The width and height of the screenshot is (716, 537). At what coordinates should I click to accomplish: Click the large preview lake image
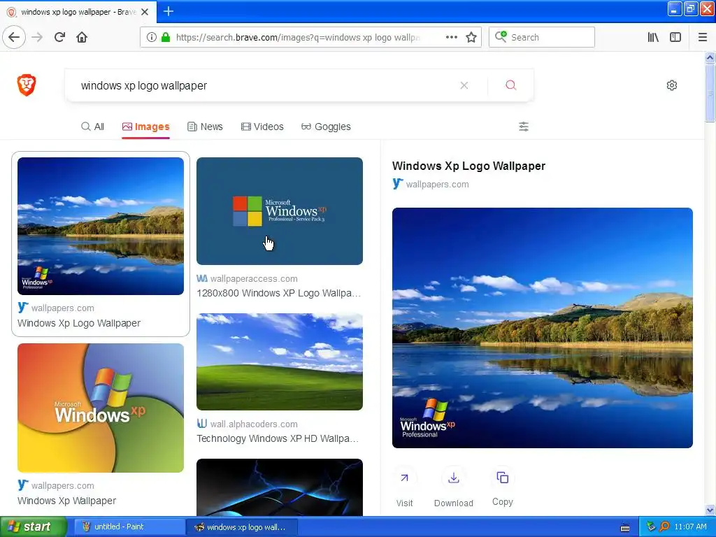(542, 328)
